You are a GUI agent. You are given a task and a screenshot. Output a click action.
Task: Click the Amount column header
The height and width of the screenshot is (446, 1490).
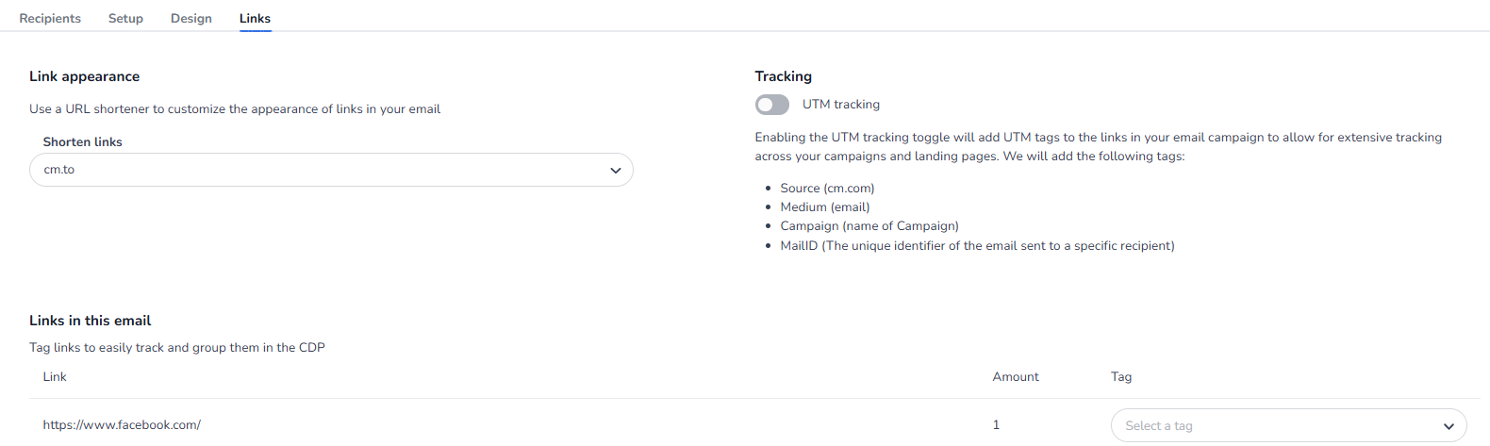[x=1015, y=377]
